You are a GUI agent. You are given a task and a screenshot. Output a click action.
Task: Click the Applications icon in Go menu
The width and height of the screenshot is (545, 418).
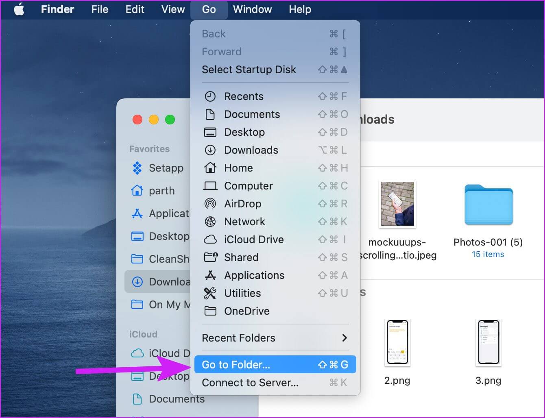pyautogui.click(x=210, y=275)
